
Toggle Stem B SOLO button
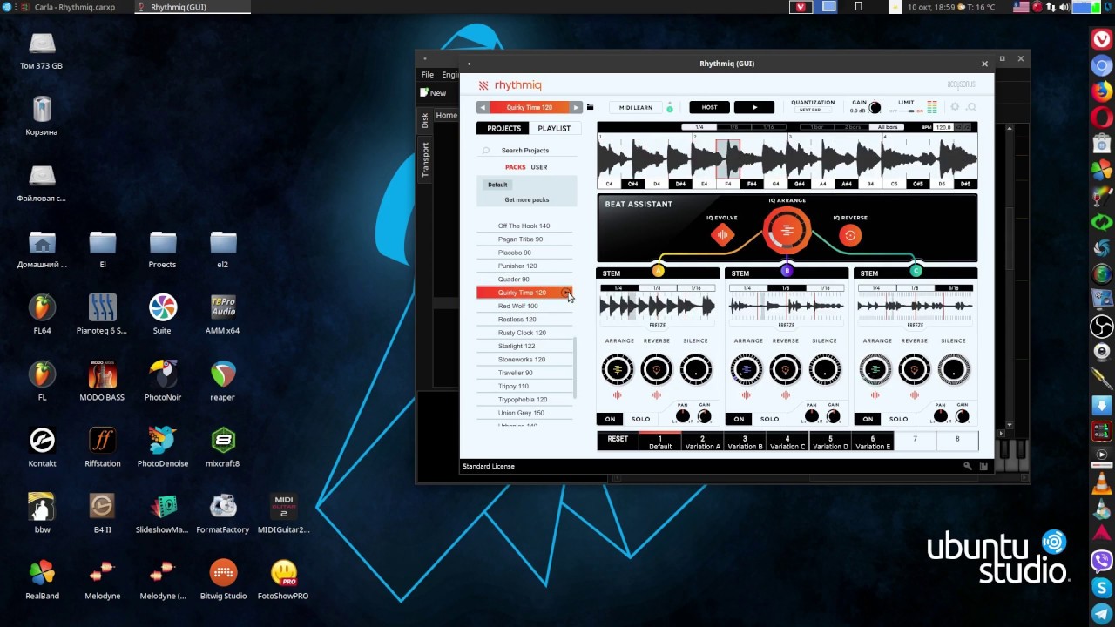tap(769, 419)
